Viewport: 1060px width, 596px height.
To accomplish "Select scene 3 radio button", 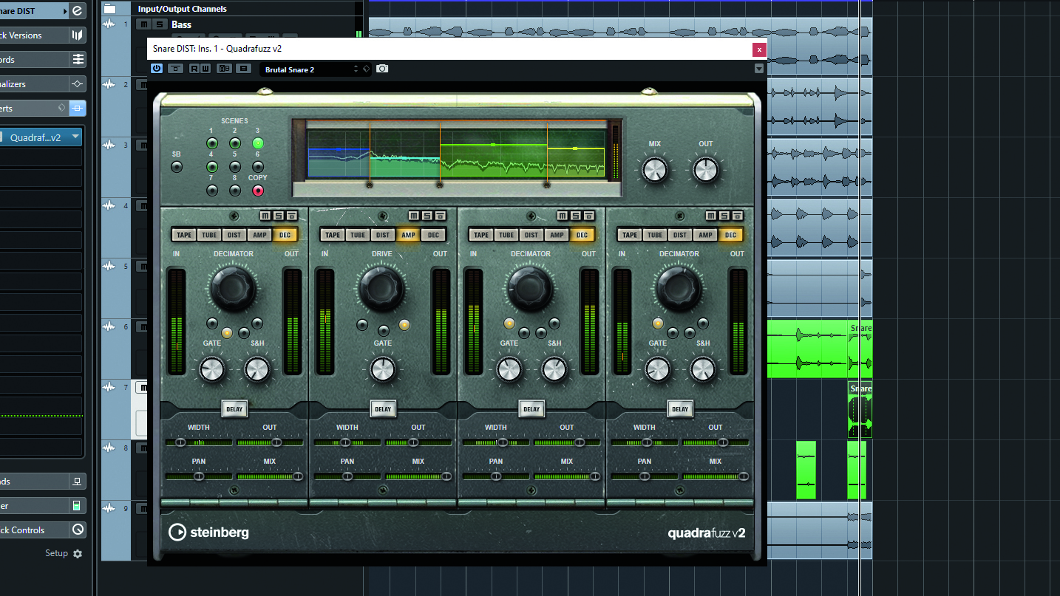I will (x=258, y=143).
